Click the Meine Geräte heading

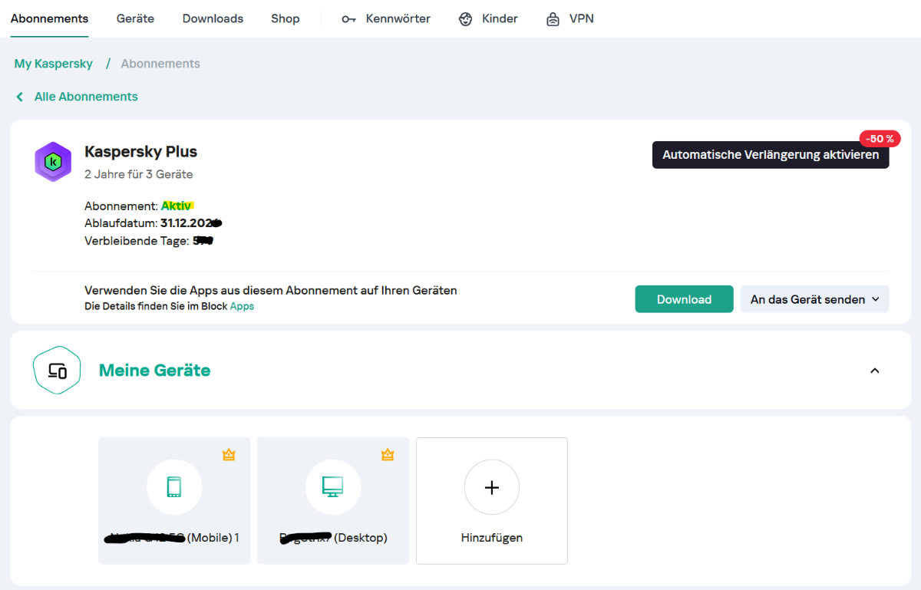[154, 371]
